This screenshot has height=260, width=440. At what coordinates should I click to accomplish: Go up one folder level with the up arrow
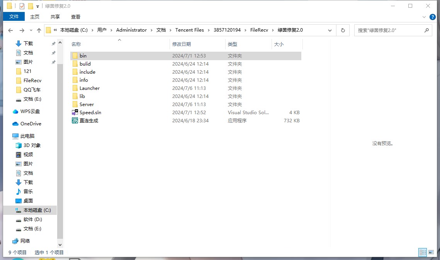pos(39,30)
